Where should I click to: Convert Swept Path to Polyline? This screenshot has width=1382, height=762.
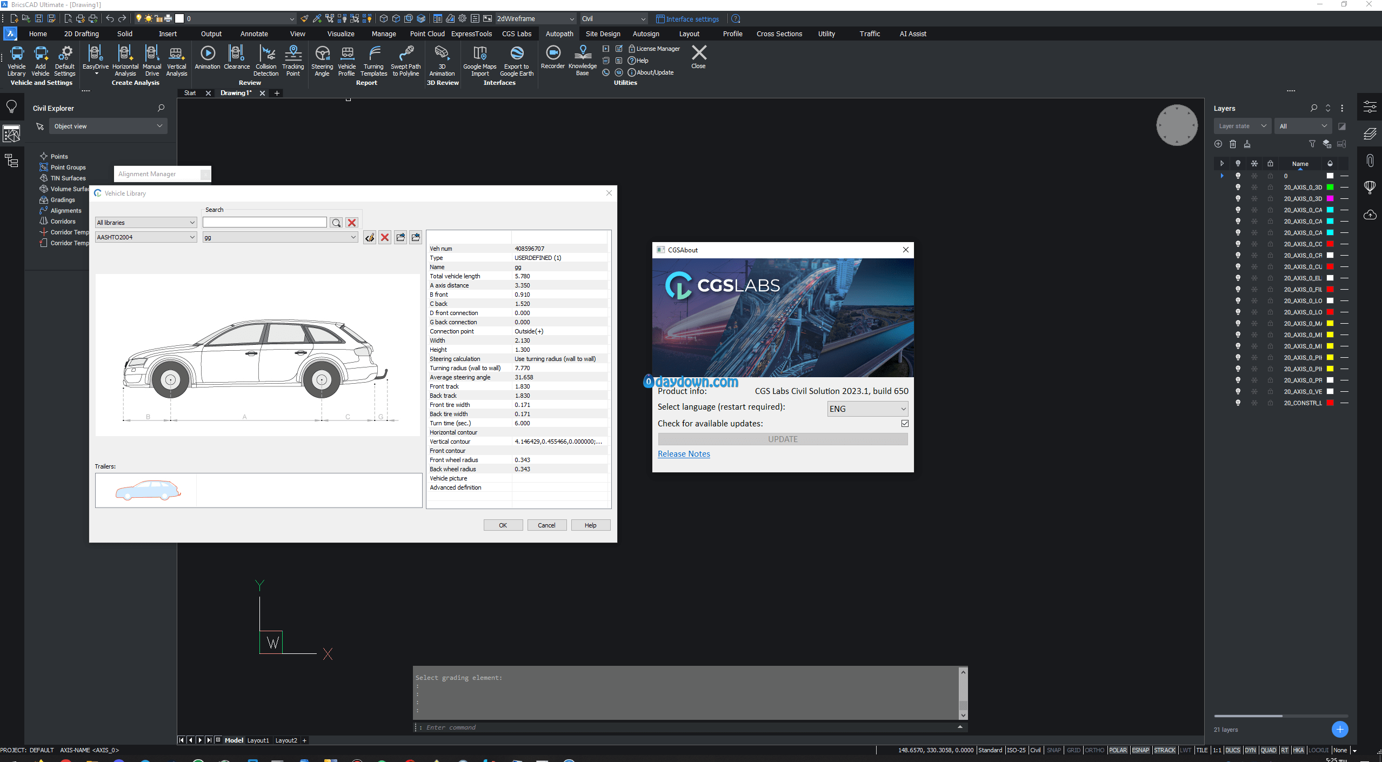pos(406,60)
